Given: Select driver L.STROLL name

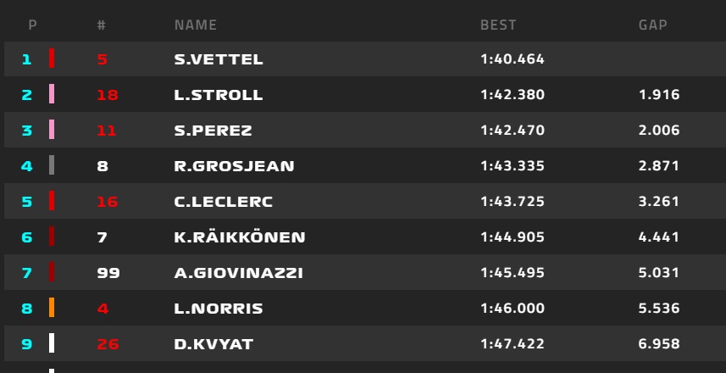Looking at the screenshot, I should click(x=219, y=95).
